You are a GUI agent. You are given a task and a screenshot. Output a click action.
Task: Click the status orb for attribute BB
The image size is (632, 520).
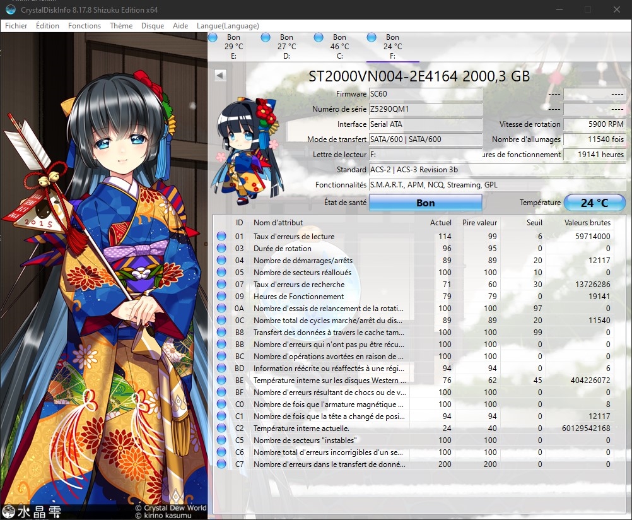[x=221, y=345]
